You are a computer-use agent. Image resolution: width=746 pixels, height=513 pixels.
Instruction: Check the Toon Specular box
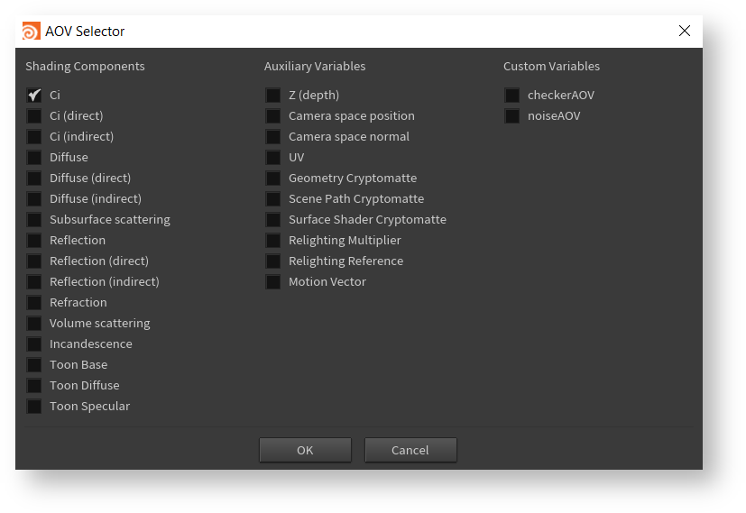coord(34,407)
